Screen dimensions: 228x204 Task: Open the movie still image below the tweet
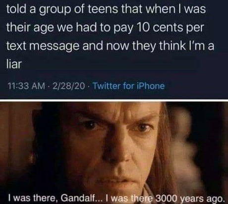click(114, 153)
